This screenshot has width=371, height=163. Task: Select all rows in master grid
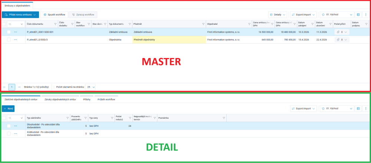(4, 24)
